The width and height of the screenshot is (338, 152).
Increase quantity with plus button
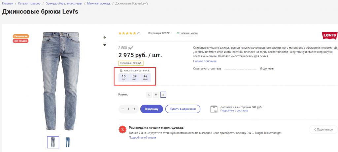coord(134,109)
